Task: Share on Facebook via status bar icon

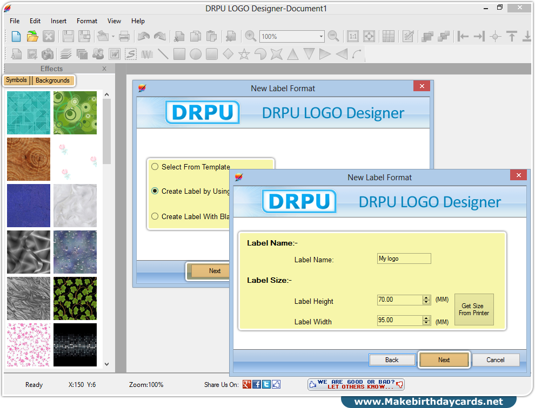Action: tap(257, 384)
